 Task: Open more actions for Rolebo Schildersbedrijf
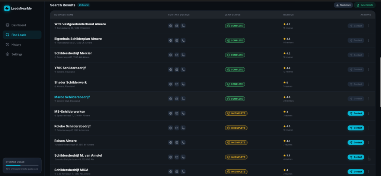pyautogui.click(x=368, y=128)
